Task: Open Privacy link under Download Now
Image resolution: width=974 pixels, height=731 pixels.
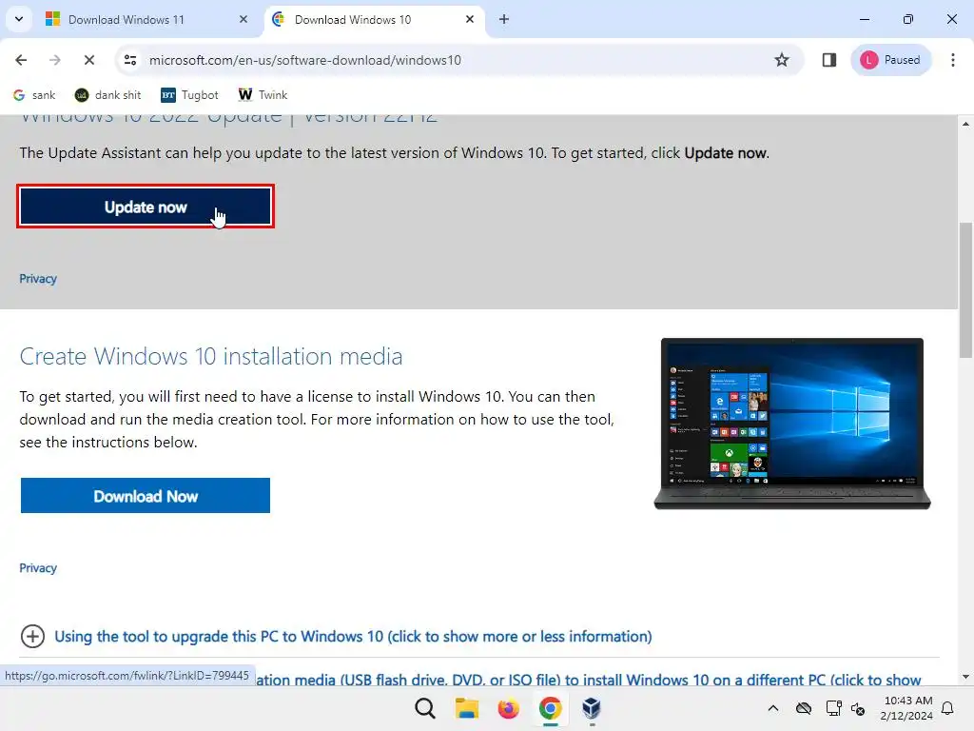Action: point(38,568)
